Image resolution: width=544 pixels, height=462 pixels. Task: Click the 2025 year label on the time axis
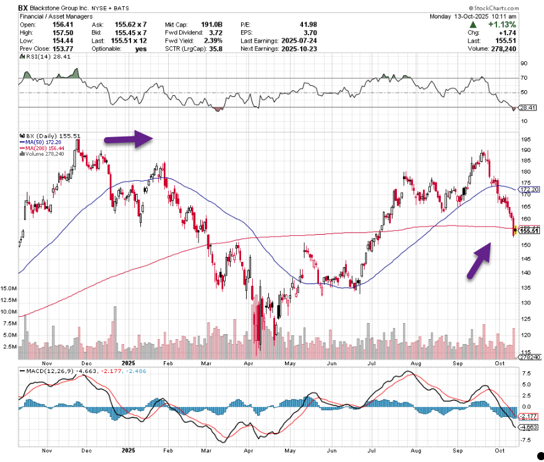pos(129,364)
